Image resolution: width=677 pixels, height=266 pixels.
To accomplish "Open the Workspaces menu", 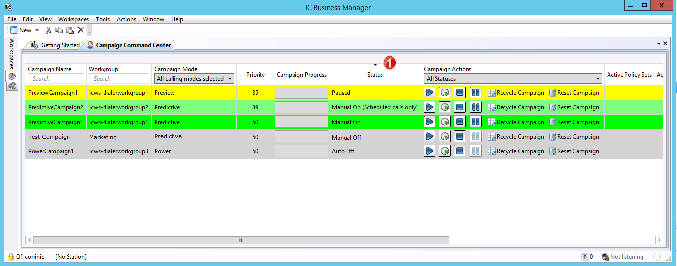I will [x=73, y=19].
